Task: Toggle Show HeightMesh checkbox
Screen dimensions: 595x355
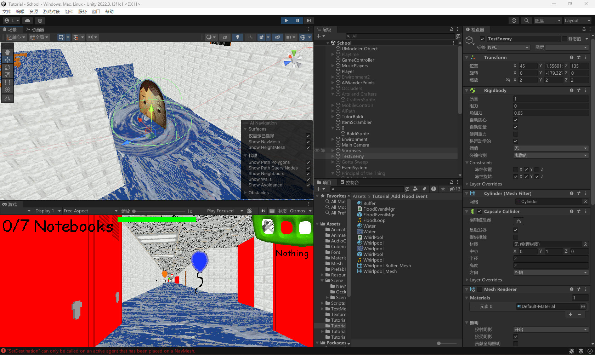Action: point(308,148)
